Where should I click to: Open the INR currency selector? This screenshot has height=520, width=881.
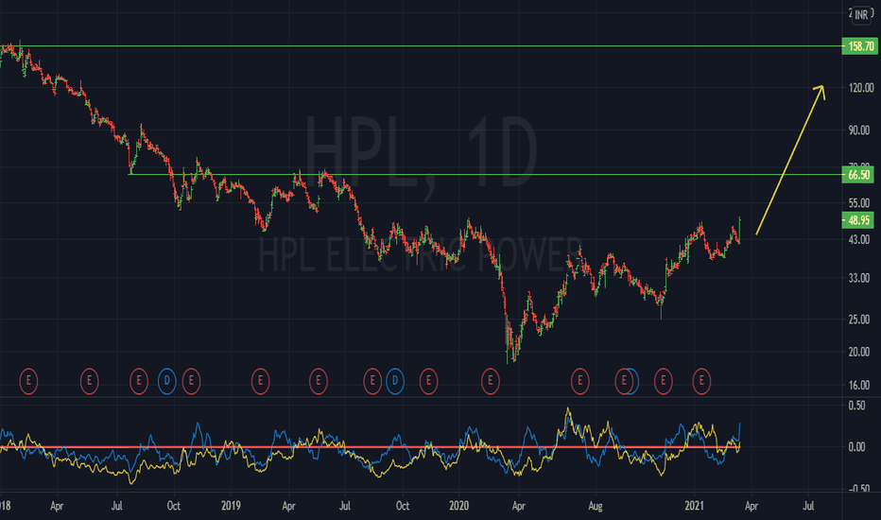pyautogui.click(x=861, y=15)
